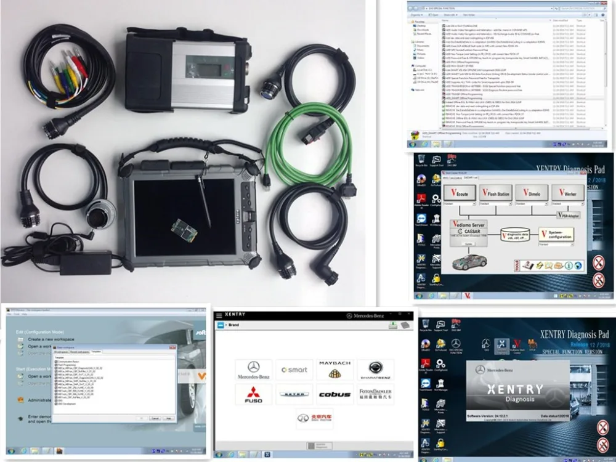Screen dimensions: 616x462
Task: Choose the BharatBenz brand tile
Action: [376, 370]
